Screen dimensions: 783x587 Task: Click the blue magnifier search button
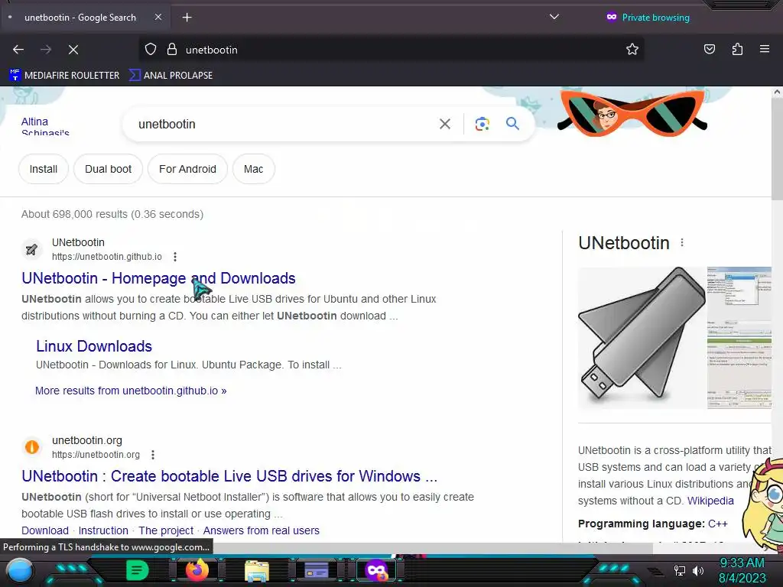[x=512, y=124]
